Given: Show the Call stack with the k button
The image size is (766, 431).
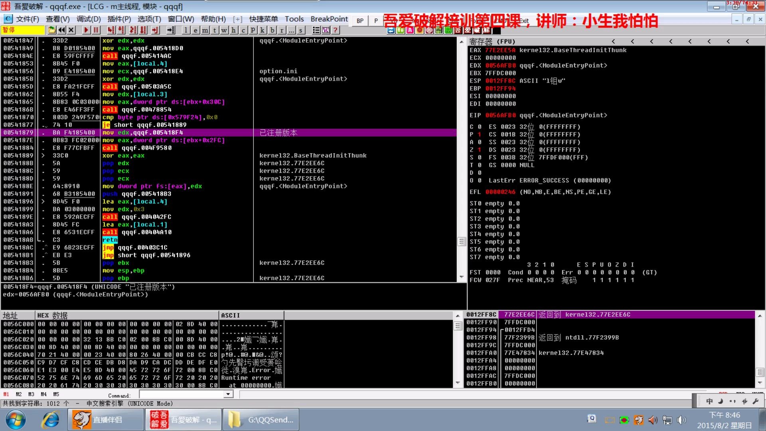Looking at the screenshot, I should pyautogui.click(x=263, y=30).
